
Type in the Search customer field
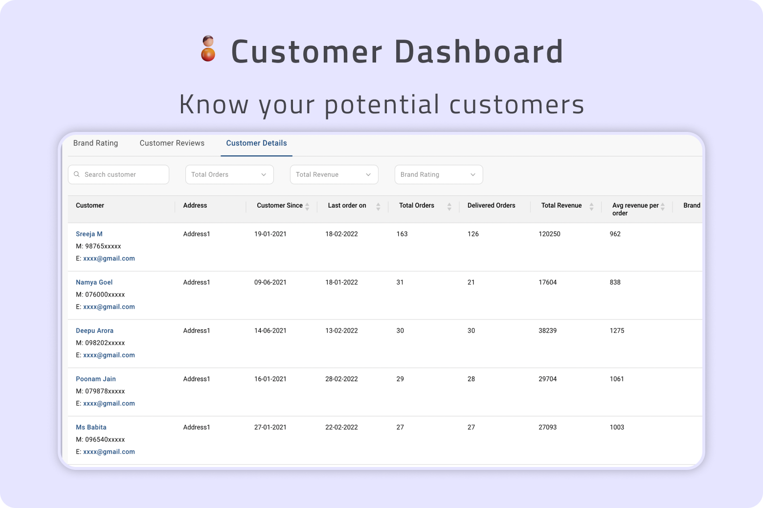coord(122,174)
